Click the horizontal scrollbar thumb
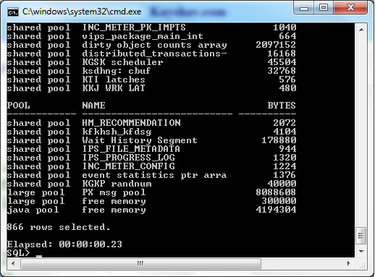Screen dimensions: 375x277 click(x=140, y=263)
